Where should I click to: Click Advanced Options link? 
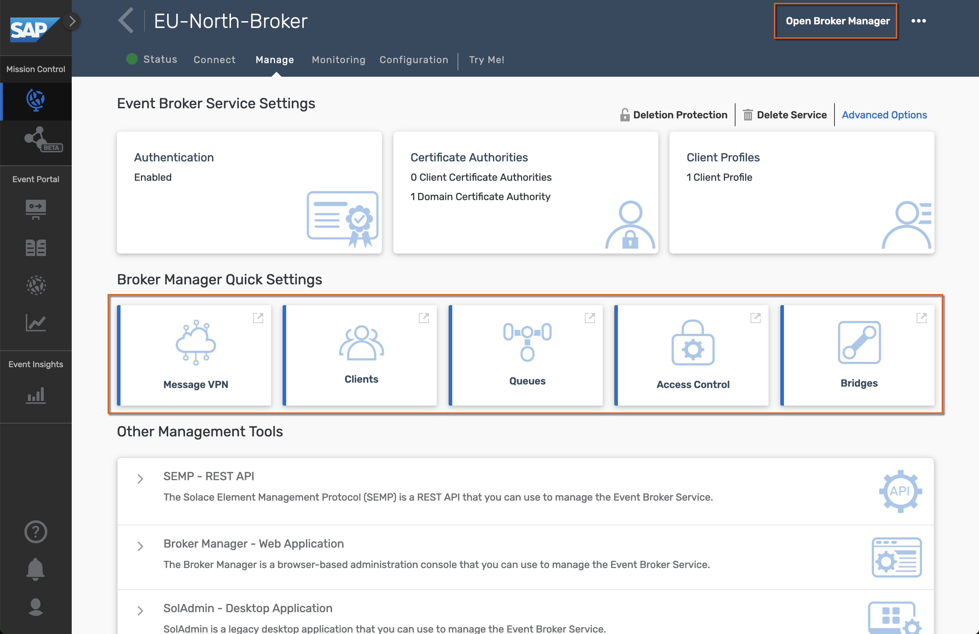point(884,114)
